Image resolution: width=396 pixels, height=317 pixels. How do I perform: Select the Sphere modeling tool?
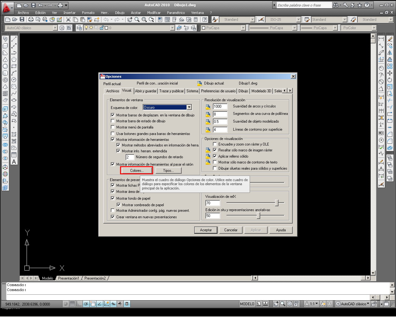5,66
